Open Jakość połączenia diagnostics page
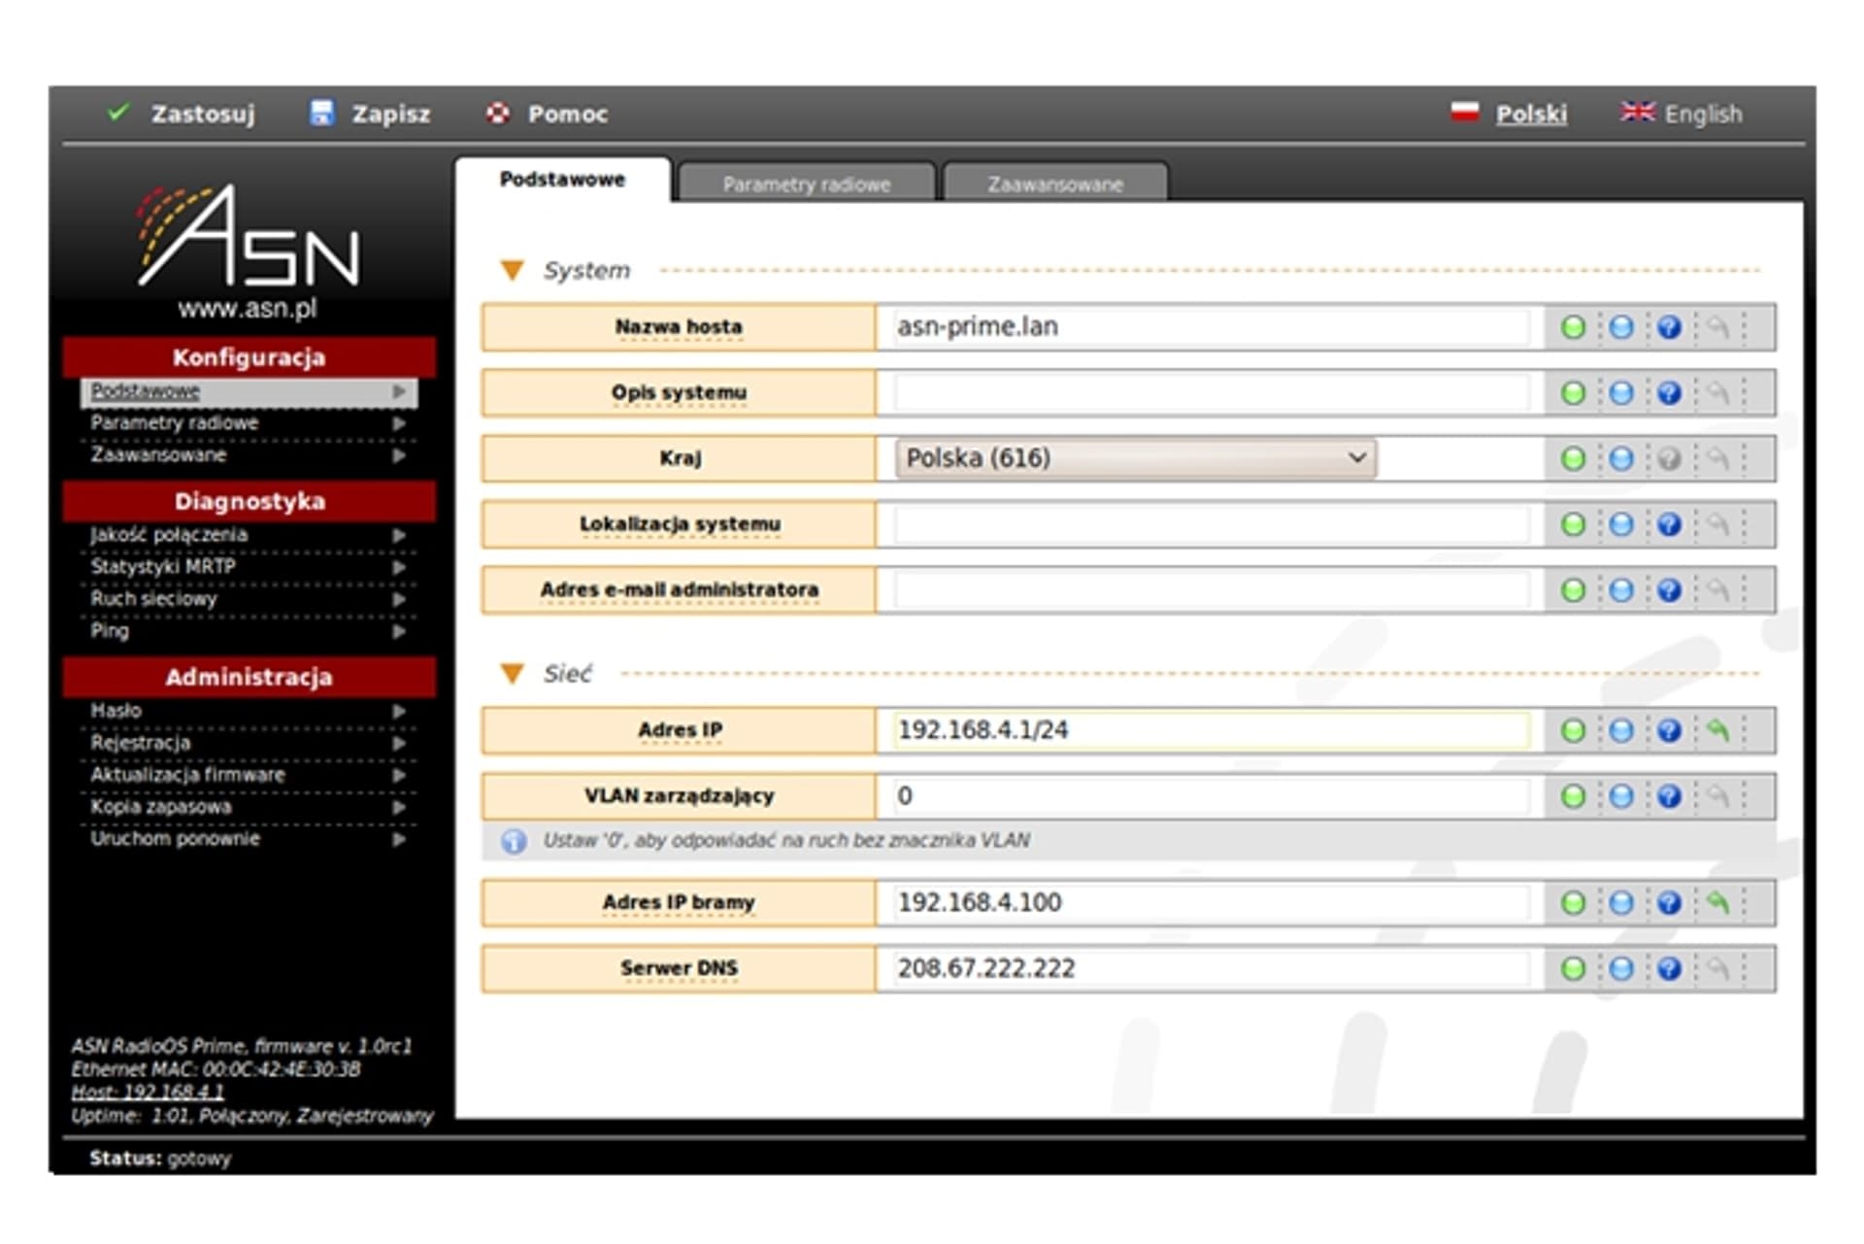The height and width of the screenshot is (1244, 1864). click(250, 535)
